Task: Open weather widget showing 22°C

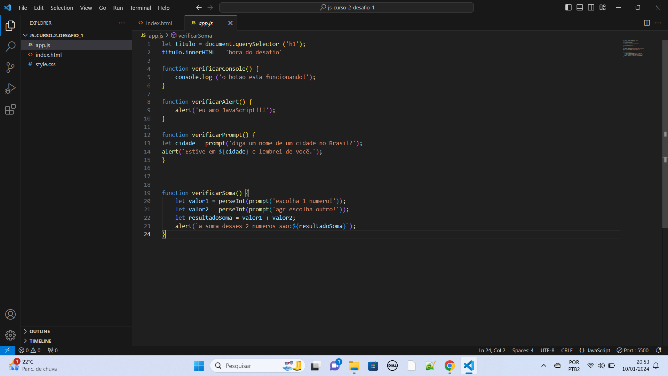Action: 33,366
